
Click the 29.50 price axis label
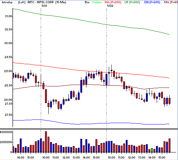pyautogui.click(x=8, y=57)
